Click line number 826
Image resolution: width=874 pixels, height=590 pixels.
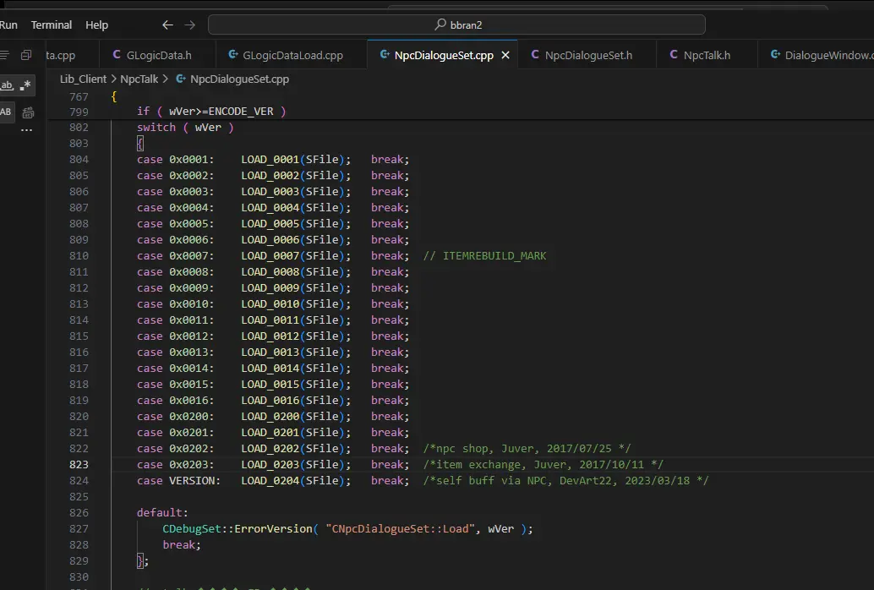(79, 513)
